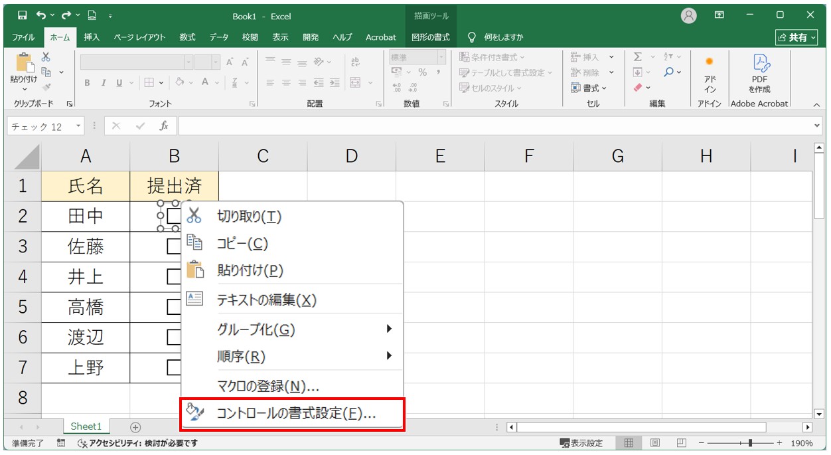
Task: Click the 190% zoom level
Action: click(x=802, y=443)
